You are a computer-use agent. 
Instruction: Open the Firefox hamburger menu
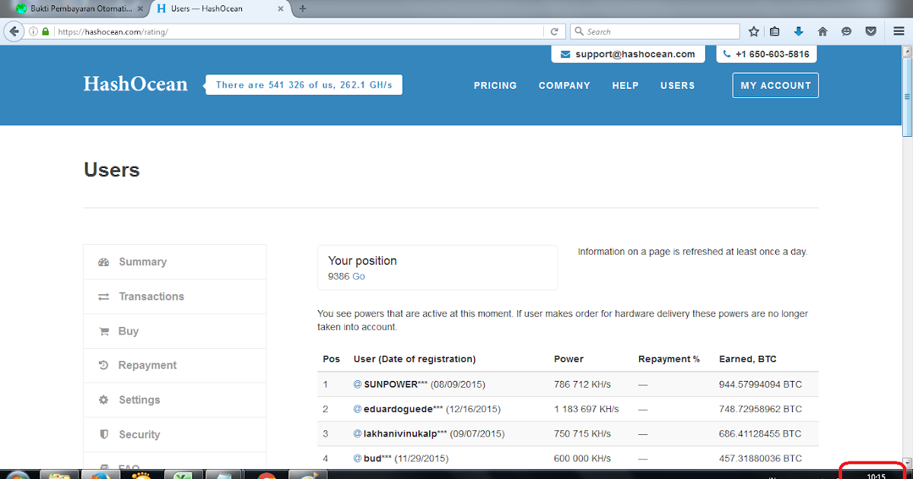[x=899, y=32]
